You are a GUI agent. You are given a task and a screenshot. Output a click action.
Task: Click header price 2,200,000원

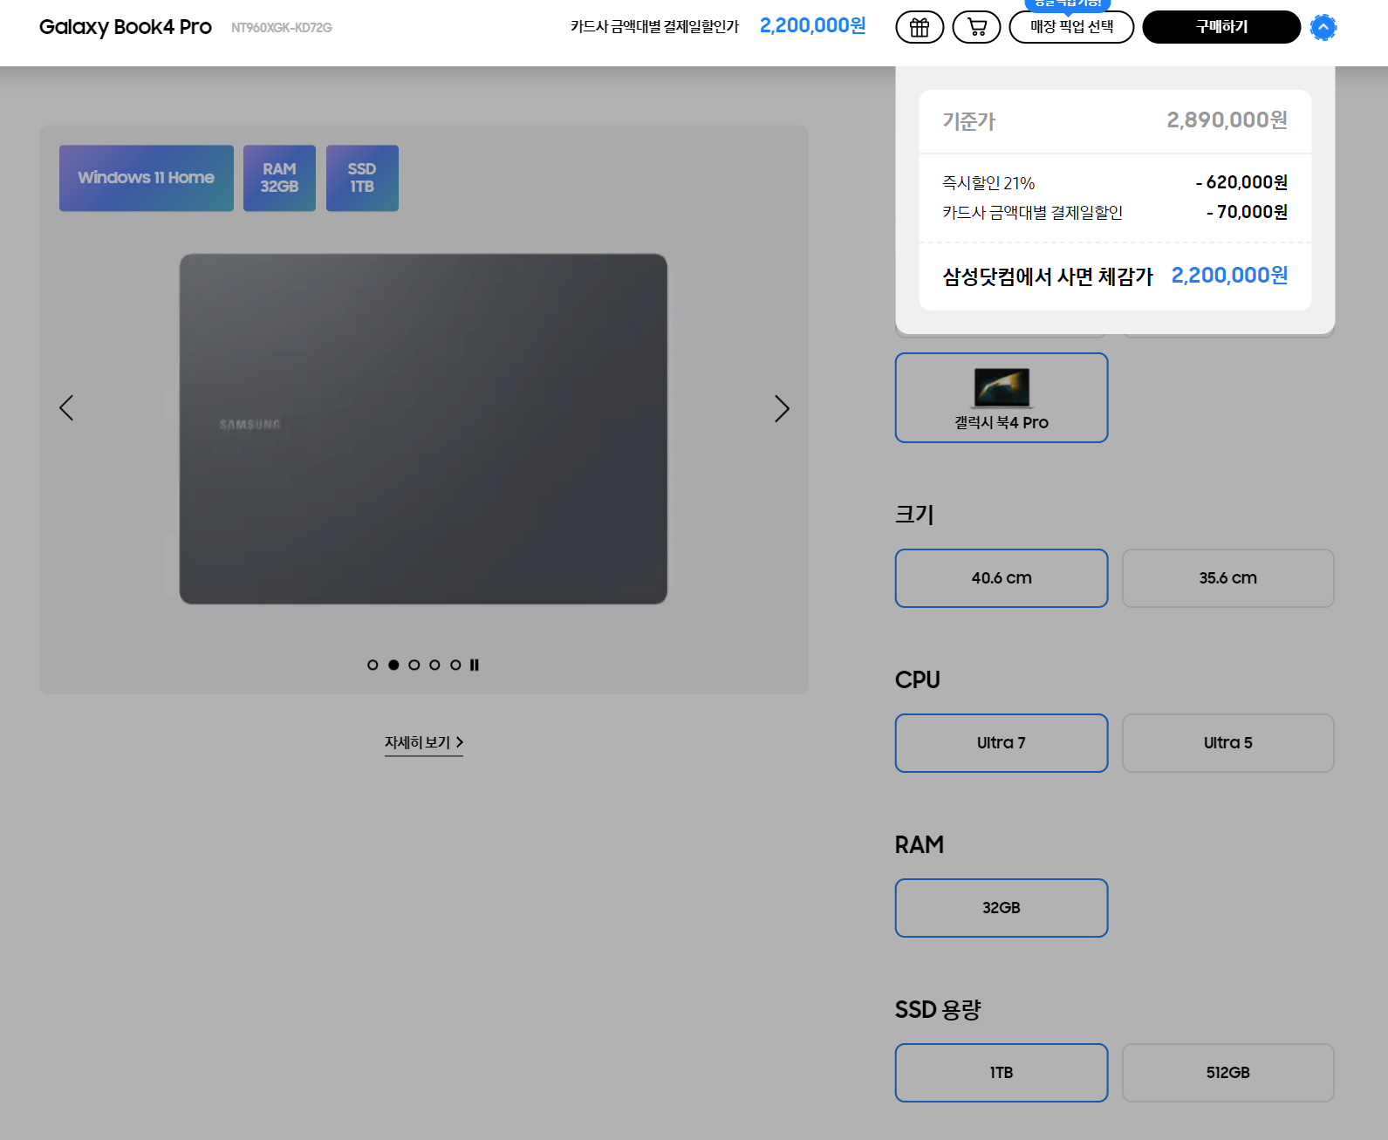tap(812, 26)
